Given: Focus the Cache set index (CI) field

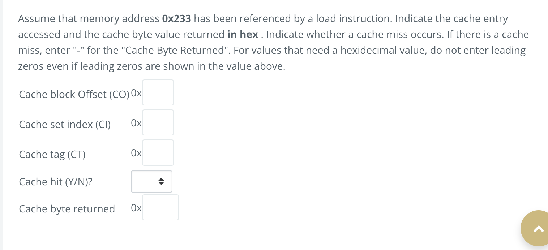Looking at the screenshot, I should pos(158,122).
